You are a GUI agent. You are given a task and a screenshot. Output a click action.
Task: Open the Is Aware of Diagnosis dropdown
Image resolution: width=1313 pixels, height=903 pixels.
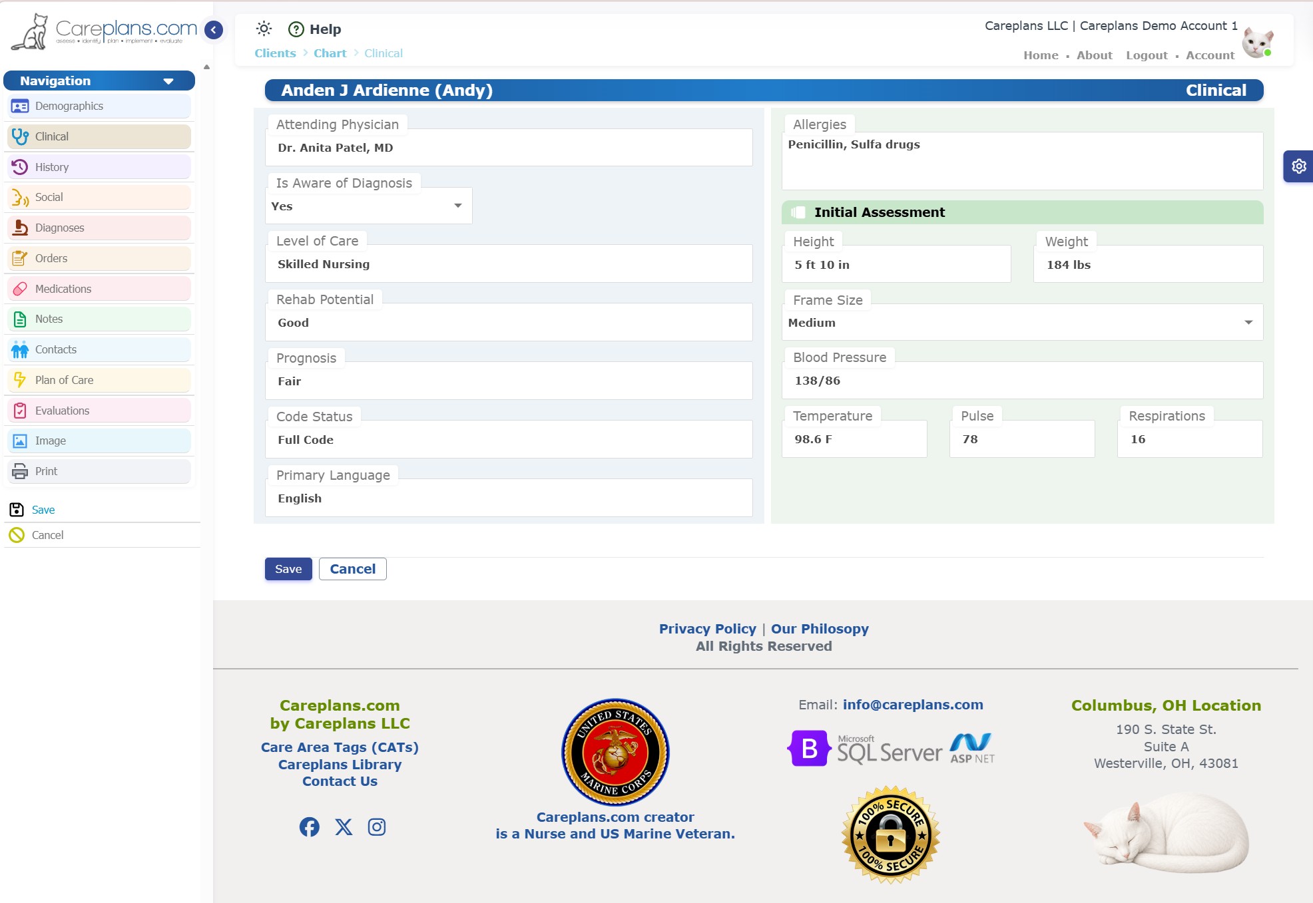point(369,206)
